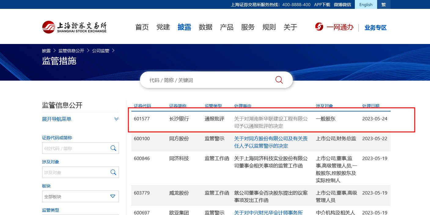Click stock code 600846

[142, 159]
